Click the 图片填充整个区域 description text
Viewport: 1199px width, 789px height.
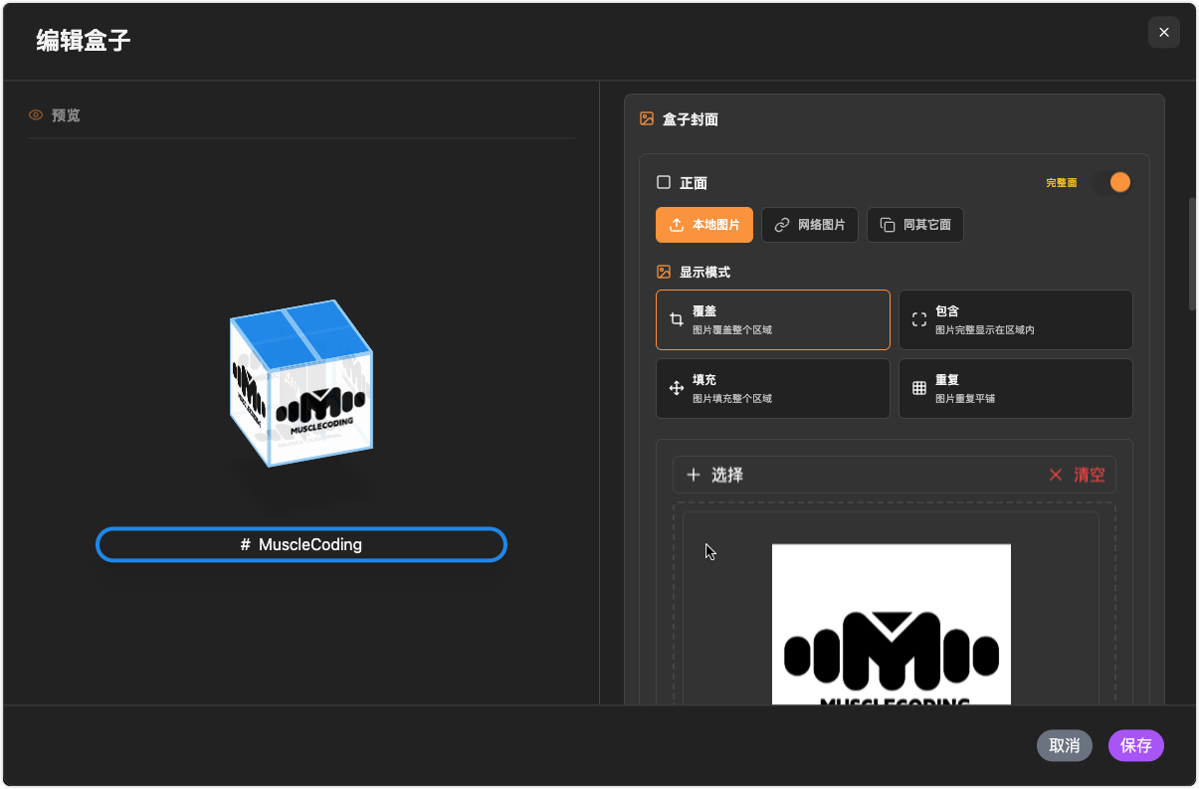(x=732, y=398)
